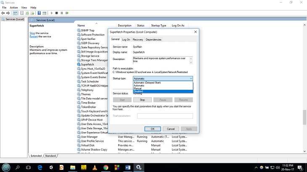The height and width of the screenshot is (172, 307).
Task: Launch VLC media player from the taskbar
Action: (x=95, y=167)
